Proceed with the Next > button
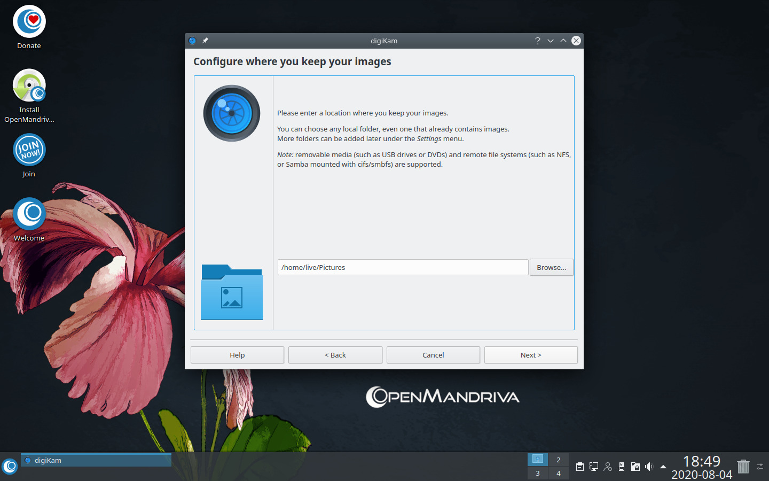Viewport: 769px width, 481px height. [x=531, y=355]
